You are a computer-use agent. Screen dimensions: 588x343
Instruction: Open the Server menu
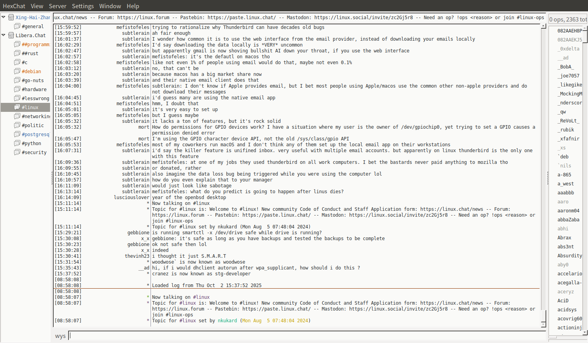(57, 6)
